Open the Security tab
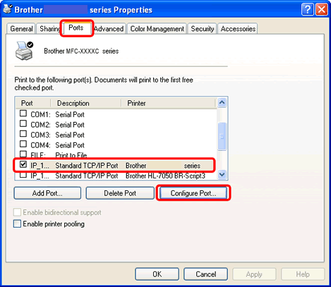Image resolution: width=331 pixels, height=287 pixels. click(202, 29)
